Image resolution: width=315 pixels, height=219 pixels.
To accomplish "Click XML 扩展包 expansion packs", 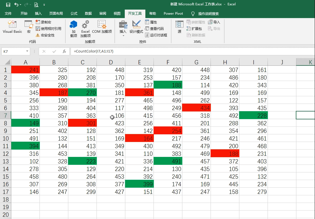I will [x=194, y=29].
